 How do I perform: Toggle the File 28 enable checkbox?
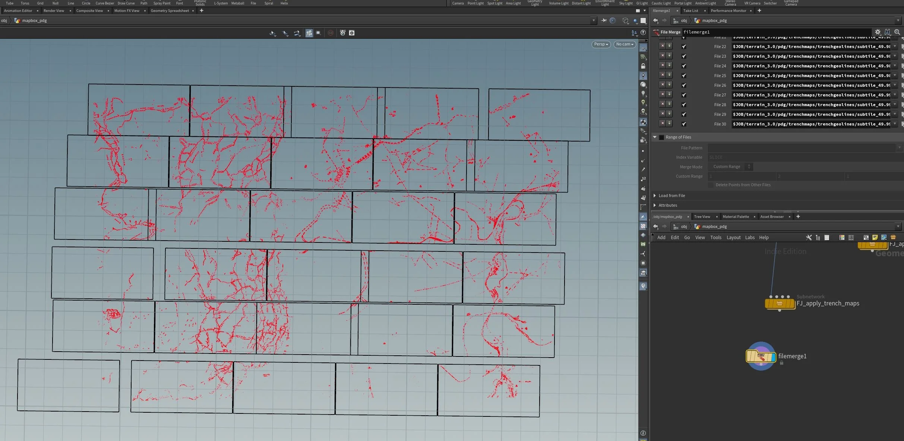click(684, 105)
